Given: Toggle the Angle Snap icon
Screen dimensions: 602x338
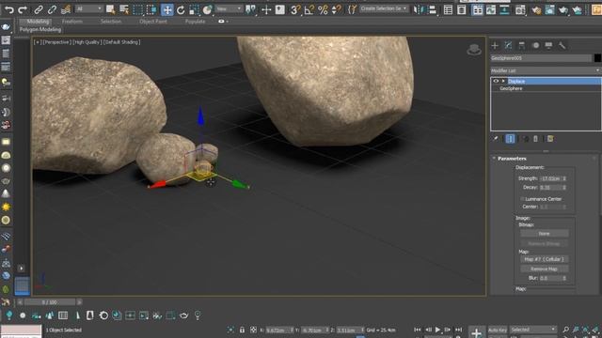Looking at the screenshot, I should point(309,9).
